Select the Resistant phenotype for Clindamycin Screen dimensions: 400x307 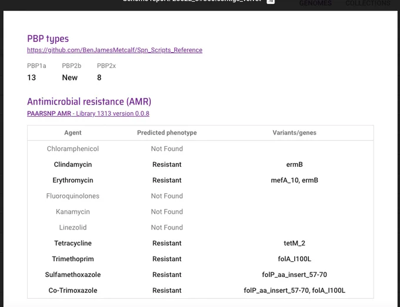(x=167, y=164)
